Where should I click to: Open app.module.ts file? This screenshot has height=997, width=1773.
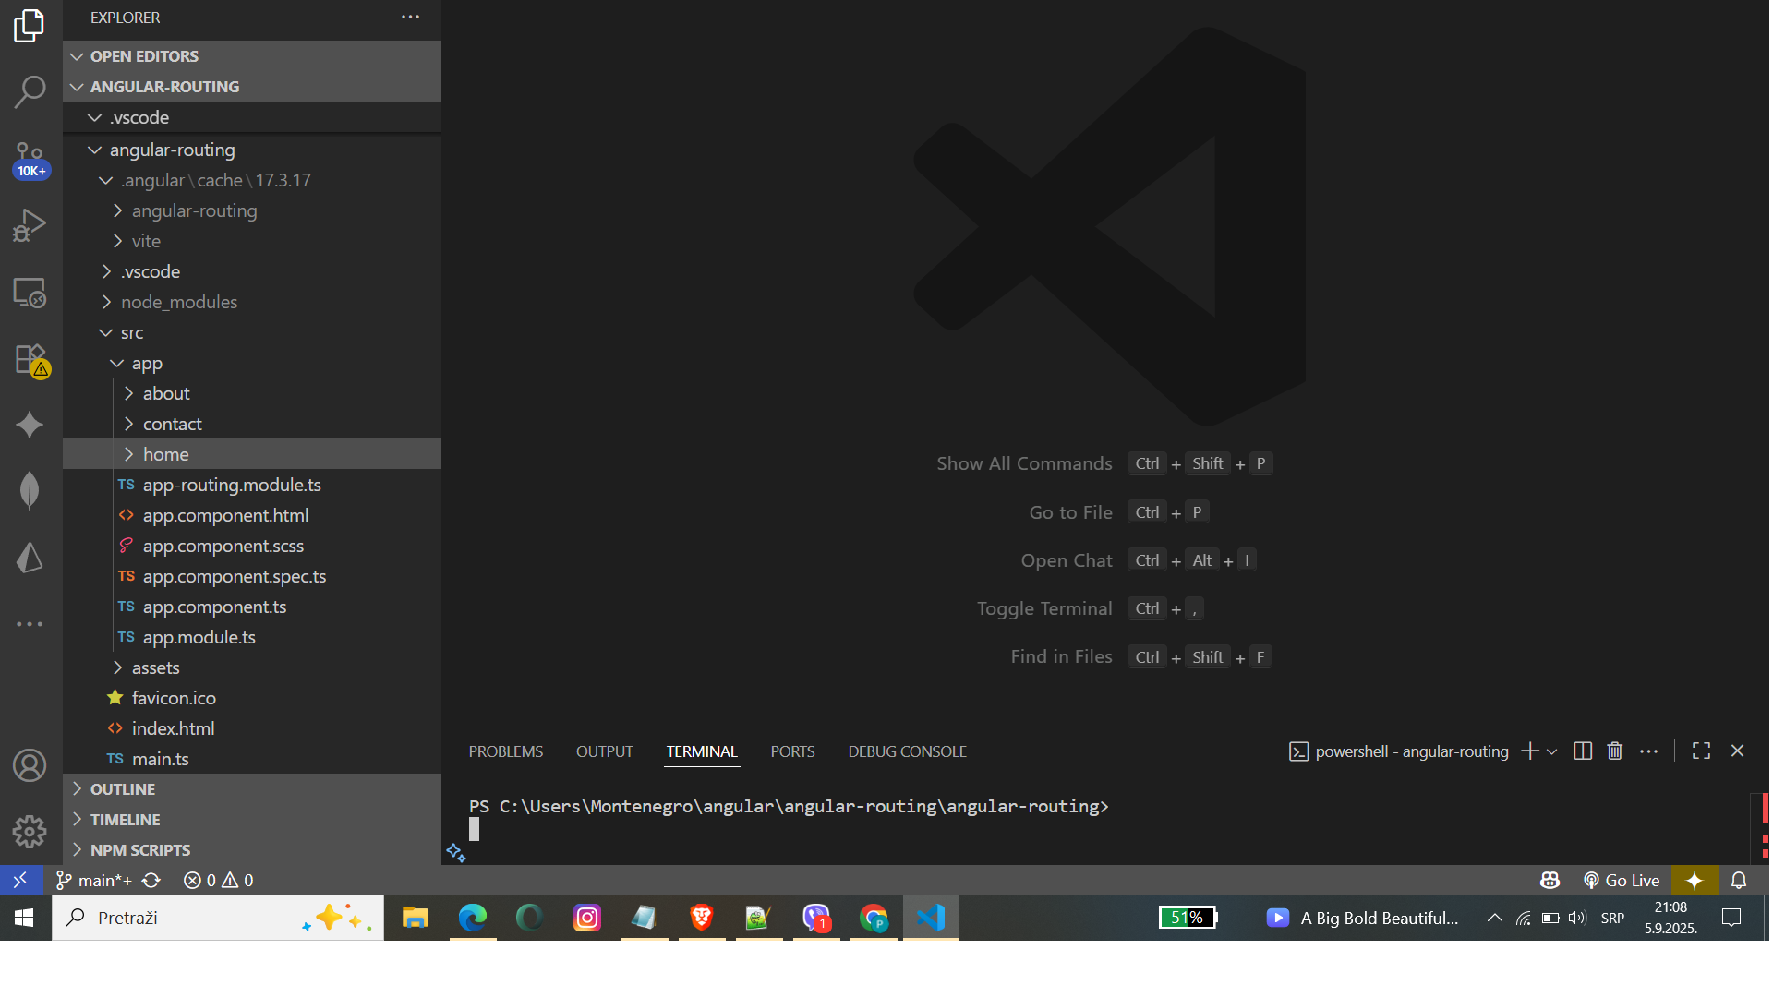(252, 637)
